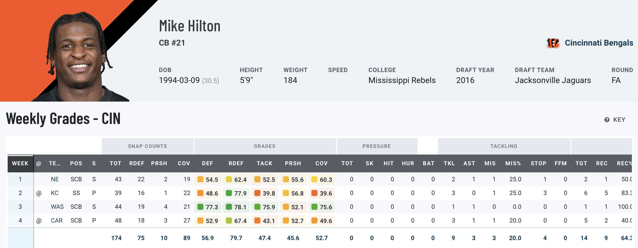
Task: Open the KC opponent link
Action: coord(55,193)
